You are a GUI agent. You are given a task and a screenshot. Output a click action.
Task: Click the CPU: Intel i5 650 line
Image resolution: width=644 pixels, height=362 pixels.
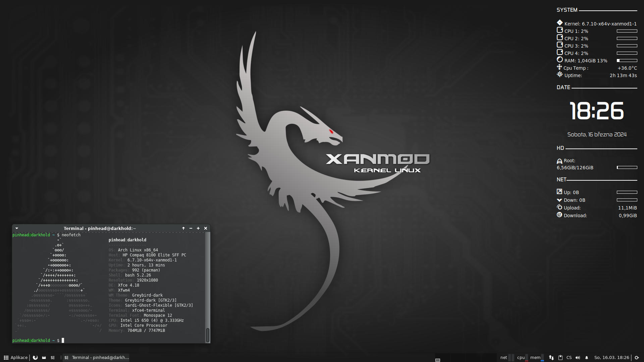[146, 320]
